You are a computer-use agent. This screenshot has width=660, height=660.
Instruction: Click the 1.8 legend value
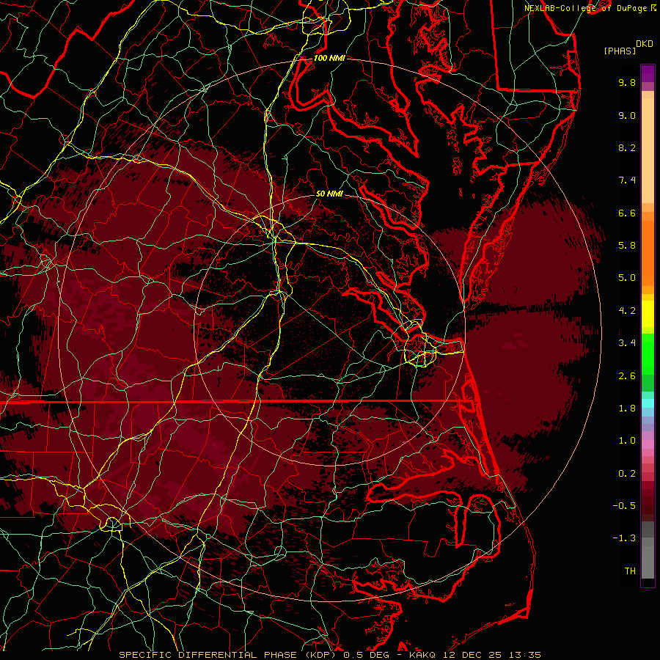pyautogui.click(x=627, y=408)
